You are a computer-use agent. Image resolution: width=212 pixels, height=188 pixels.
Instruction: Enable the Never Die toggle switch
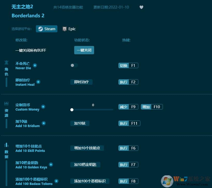point(74,66)
